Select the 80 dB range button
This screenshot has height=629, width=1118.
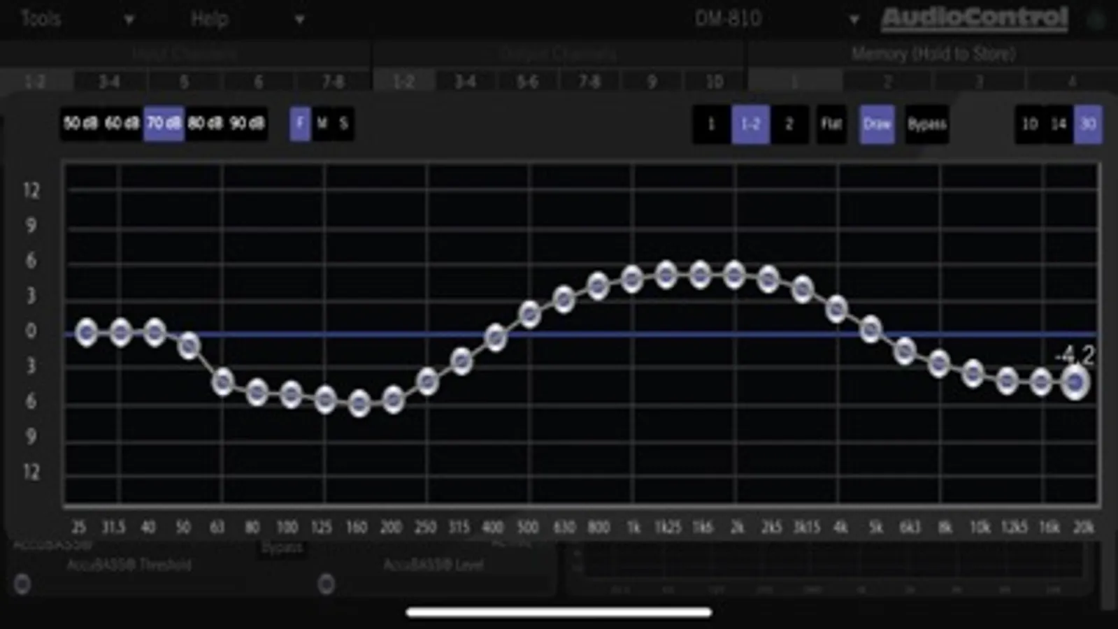point(205,124)
